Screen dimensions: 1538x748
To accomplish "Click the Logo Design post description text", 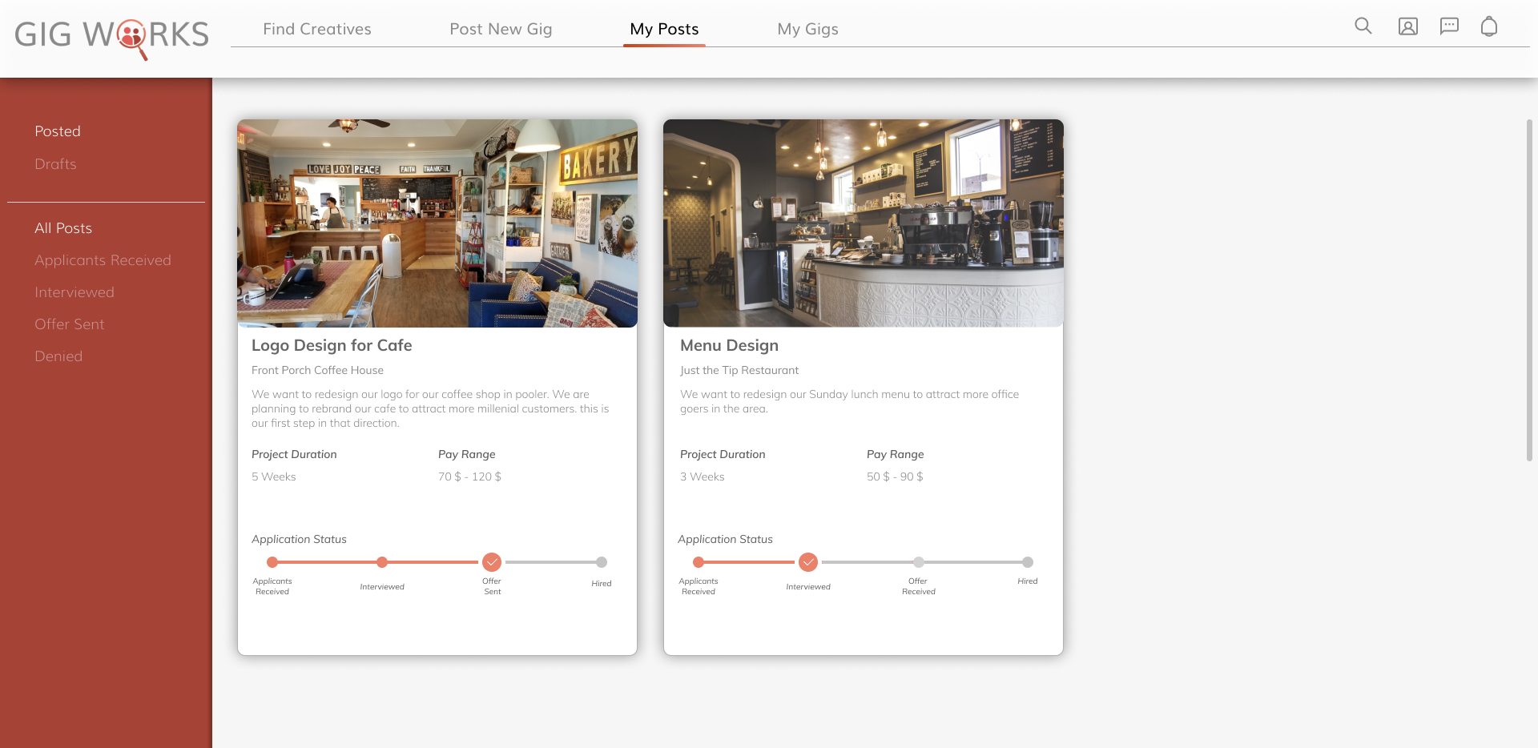I will pyautogui.click(x=430, y=408).
